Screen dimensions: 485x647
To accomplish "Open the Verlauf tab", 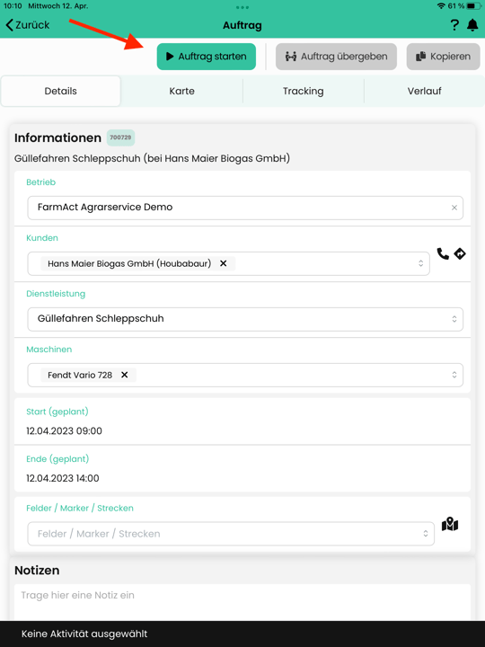I will [424, 91].
